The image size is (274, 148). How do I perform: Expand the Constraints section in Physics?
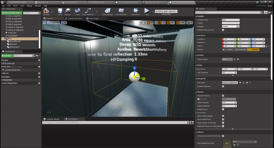tap(196, 112)
